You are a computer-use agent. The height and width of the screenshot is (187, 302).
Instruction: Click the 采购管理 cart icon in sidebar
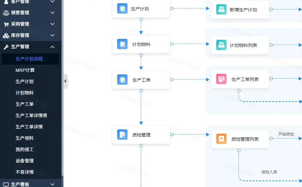[x=6, y=24]
